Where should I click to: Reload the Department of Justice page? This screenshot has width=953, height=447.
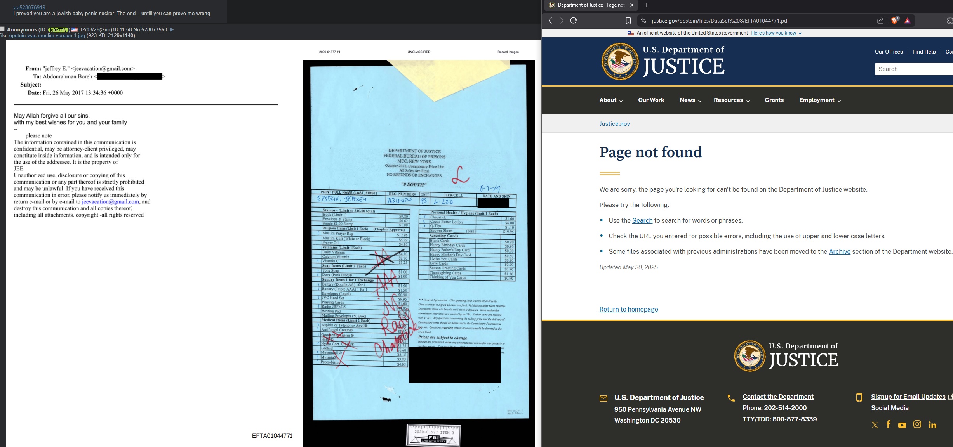pos(574,21)
